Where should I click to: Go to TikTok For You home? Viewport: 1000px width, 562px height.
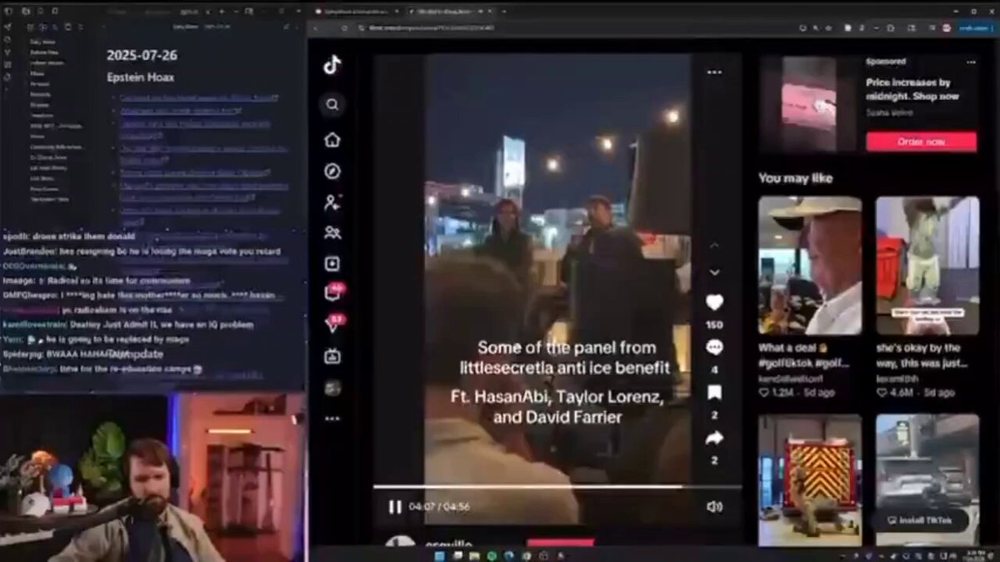332,139
